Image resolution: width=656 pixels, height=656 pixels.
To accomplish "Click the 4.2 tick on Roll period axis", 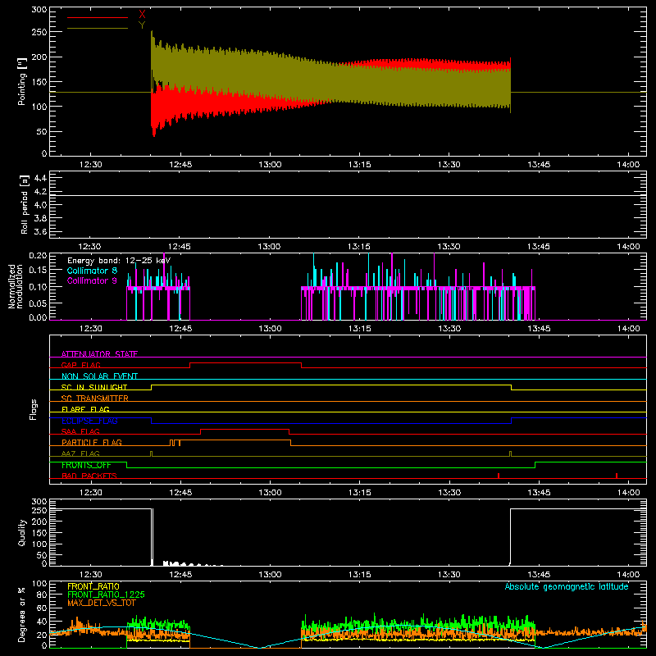I will pyautogui.click(x=40, y=192).
